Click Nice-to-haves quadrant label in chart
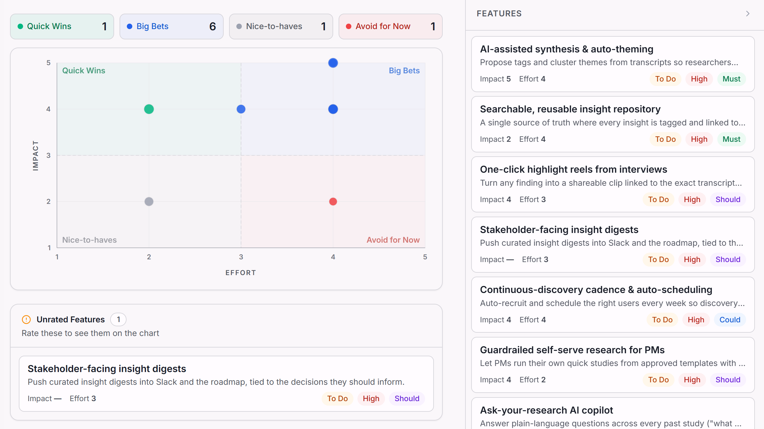764x429 pixels. [90, 240]
